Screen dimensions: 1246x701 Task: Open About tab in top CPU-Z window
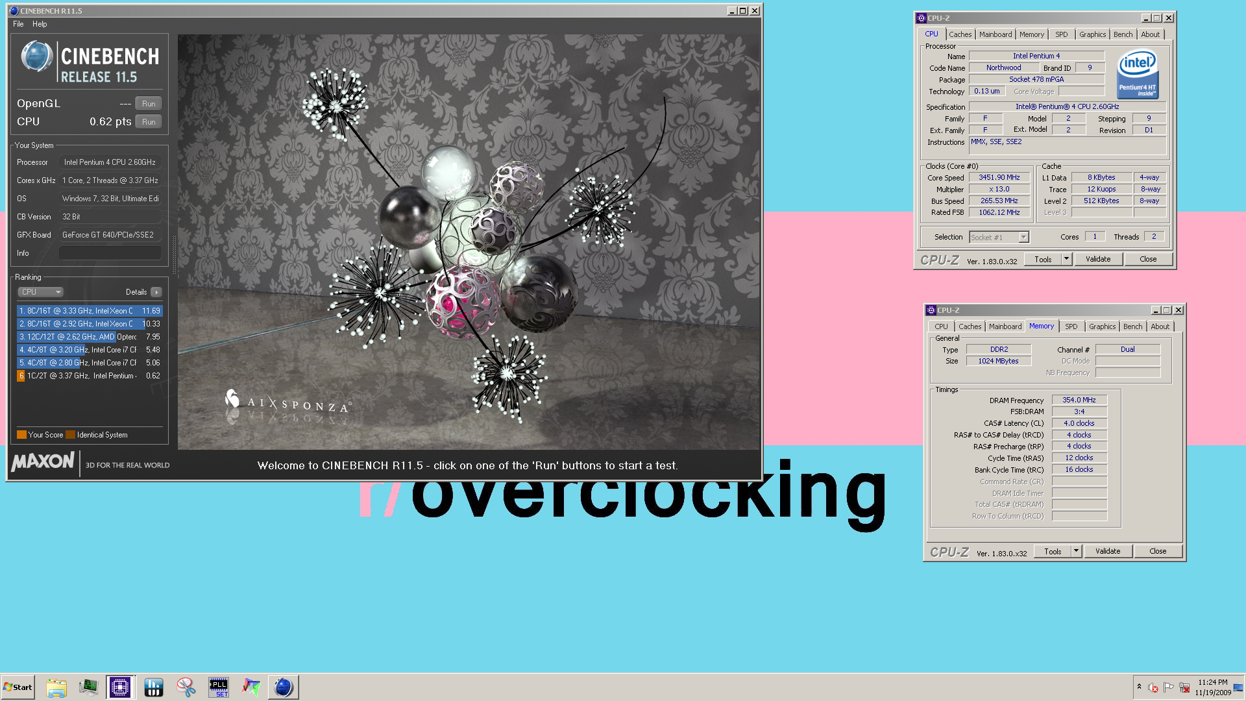tap(1151, 34)
